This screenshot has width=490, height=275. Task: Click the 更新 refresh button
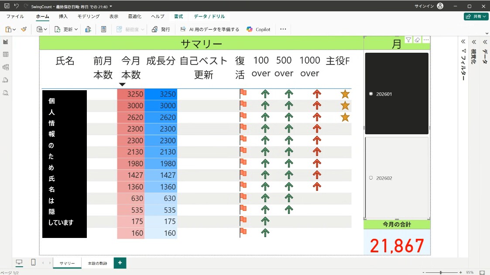coord(64,29)
